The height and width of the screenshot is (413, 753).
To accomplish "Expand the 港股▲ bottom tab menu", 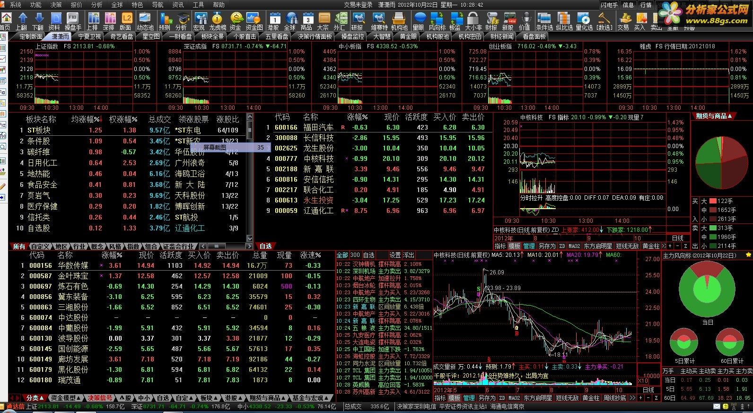I will (x=233, y=398).
